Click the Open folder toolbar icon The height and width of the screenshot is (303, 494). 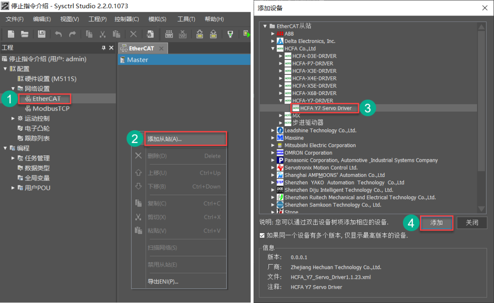tap(25, 34)
